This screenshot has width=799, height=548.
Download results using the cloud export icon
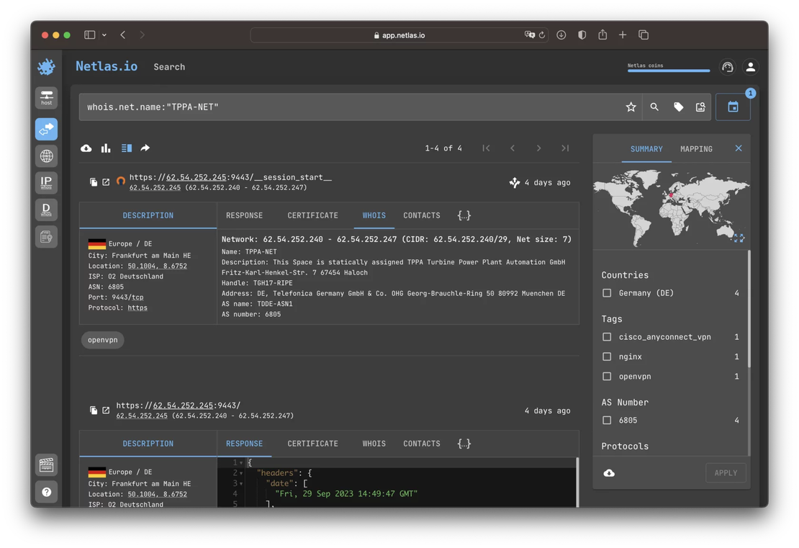point(86,148)
